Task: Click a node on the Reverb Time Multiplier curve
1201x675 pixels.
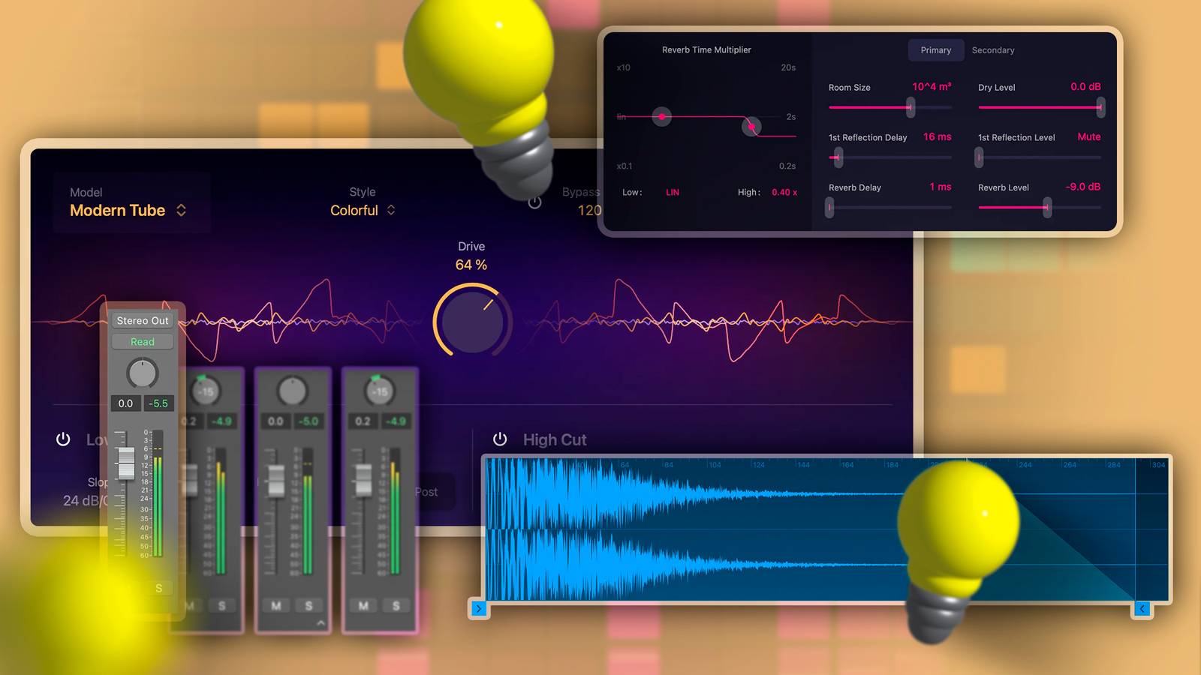Action: point(661,117)
